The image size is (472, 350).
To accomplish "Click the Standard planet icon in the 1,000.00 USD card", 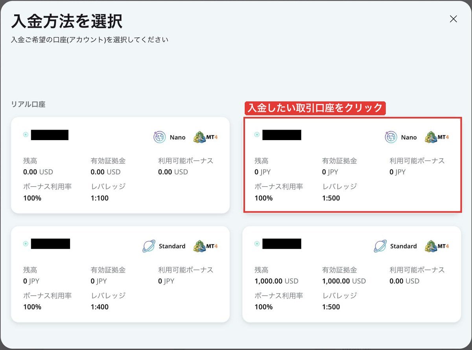I will pos(380,246).
